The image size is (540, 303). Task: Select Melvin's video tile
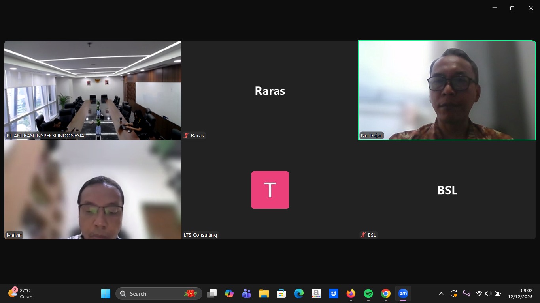pyautogui.click(x=93, y=190)
